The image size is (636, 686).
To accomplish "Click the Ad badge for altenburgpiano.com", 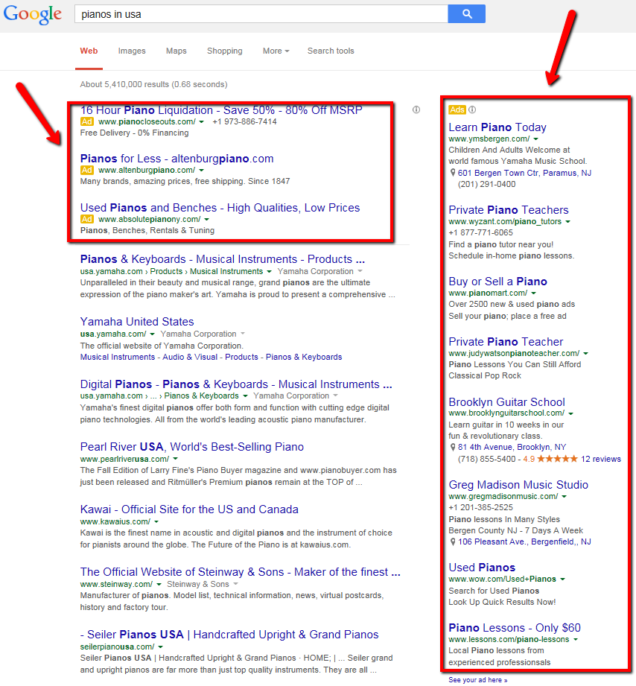I will [x=86, y=170].
